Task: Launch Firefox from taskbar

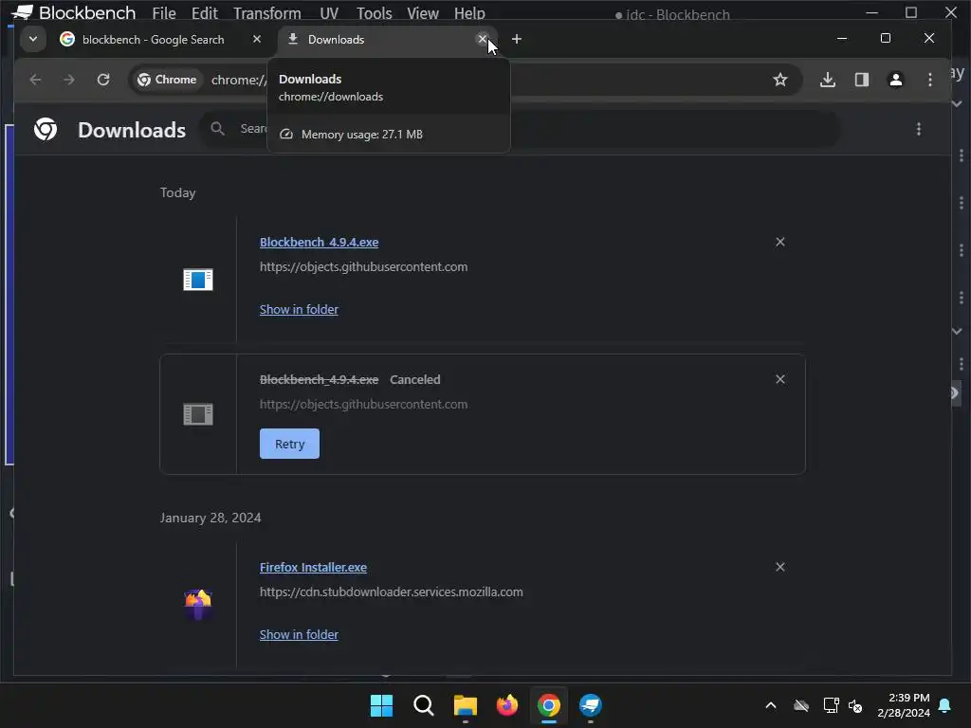Action: [507, 705]
